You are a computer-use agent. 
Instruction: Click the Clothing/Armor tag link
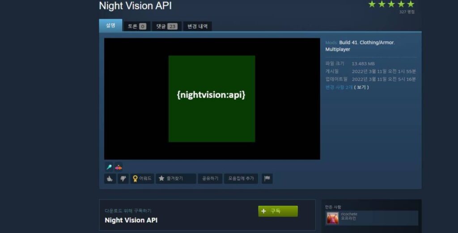(x=377, y=42)
